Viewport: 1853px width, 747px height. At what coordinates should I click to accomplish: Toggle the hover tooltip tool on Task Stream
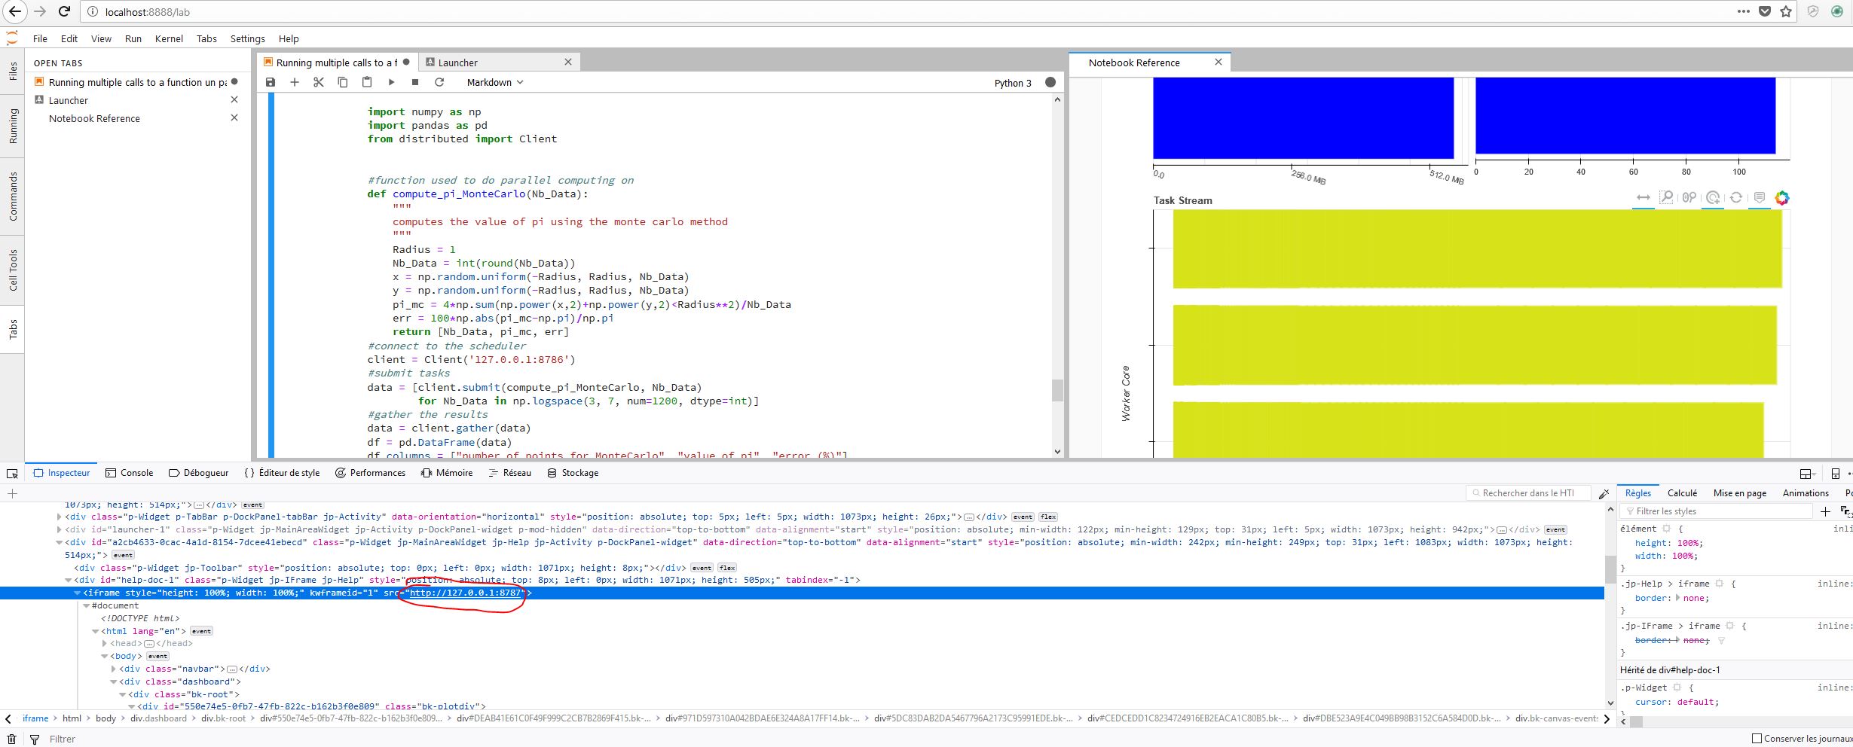(1760, 197)
